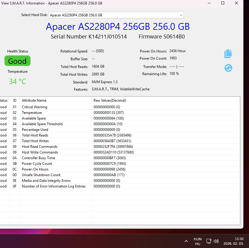Click the S.M.A.R.T., TRIM, VolatileWriteCache features text

120,89
